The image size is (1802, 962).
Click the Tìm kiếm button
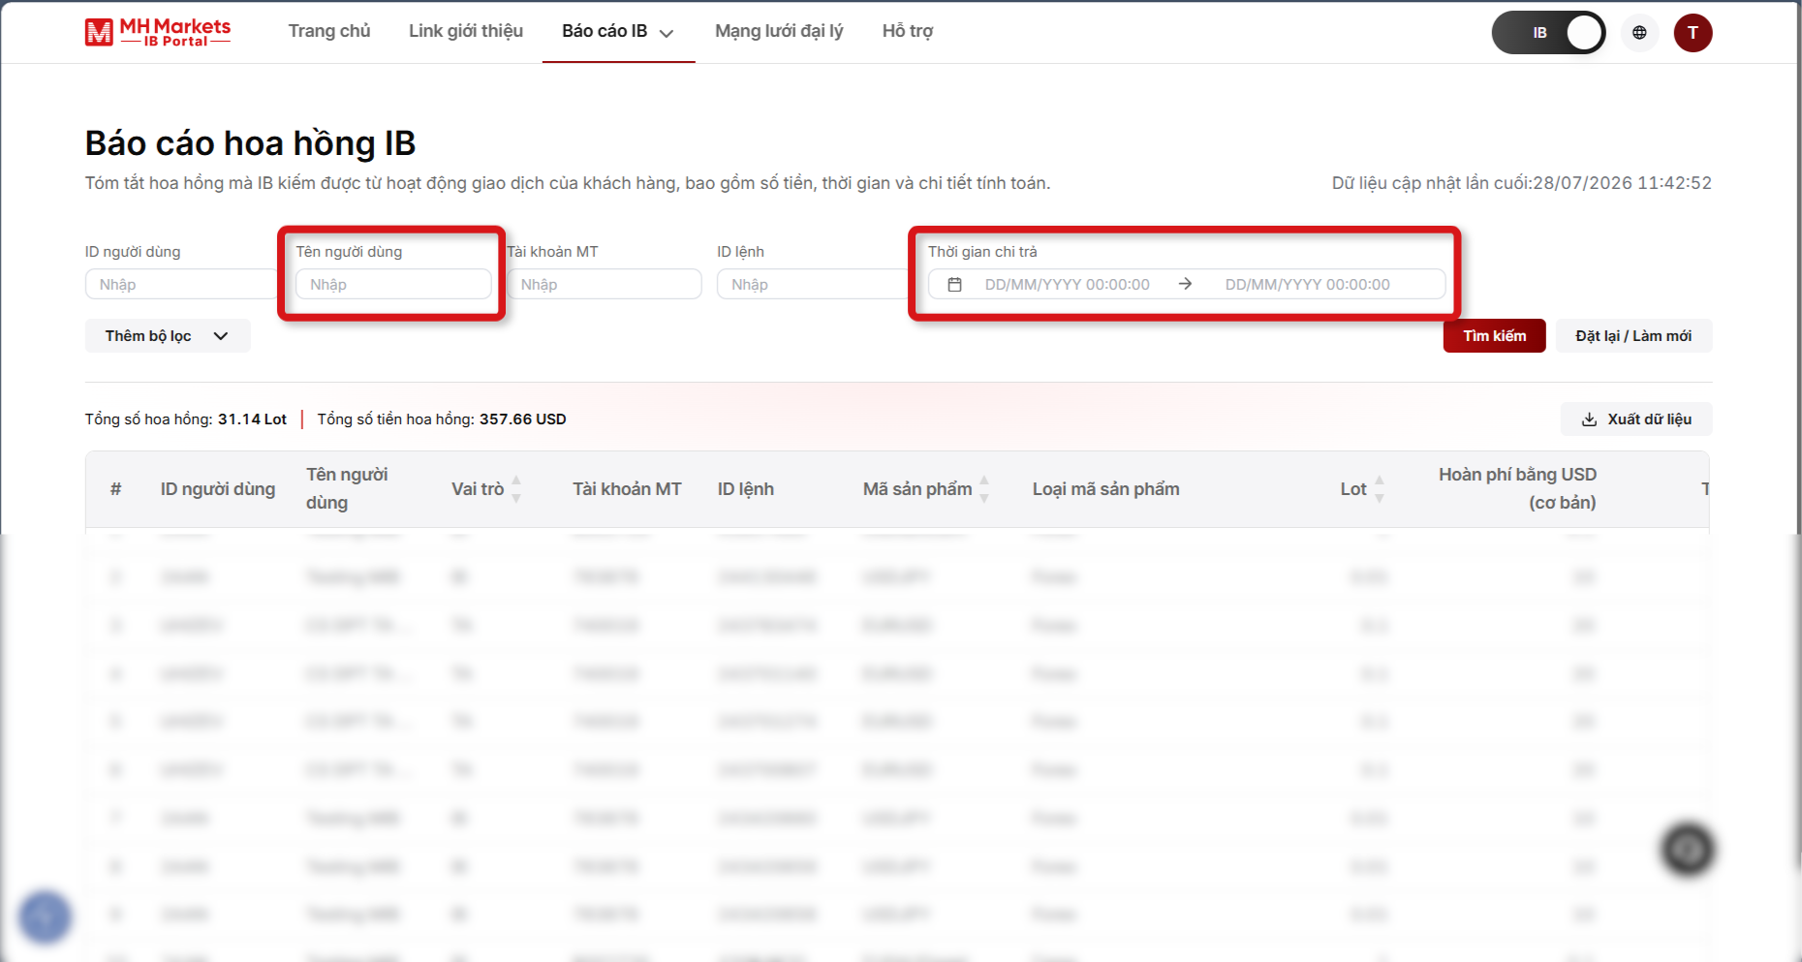[1494, 336]
